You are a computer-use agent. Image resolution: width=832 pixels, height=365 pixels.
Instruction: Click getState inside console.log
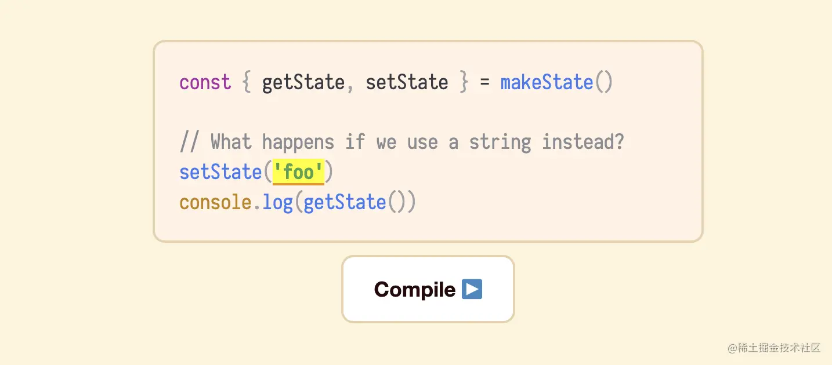345,202
